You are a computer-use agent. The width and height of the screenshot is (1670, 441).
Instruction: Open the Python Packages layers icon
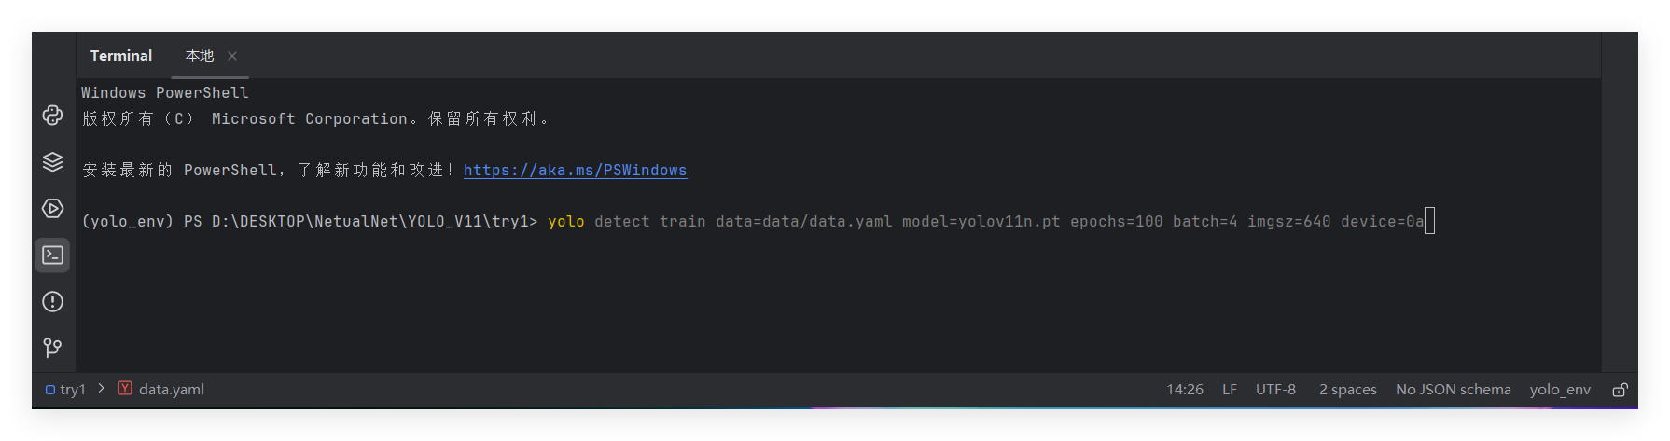52,161
